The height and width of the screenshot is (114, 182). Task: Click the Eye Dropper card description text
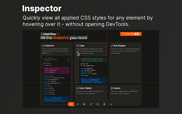(125, 51)
